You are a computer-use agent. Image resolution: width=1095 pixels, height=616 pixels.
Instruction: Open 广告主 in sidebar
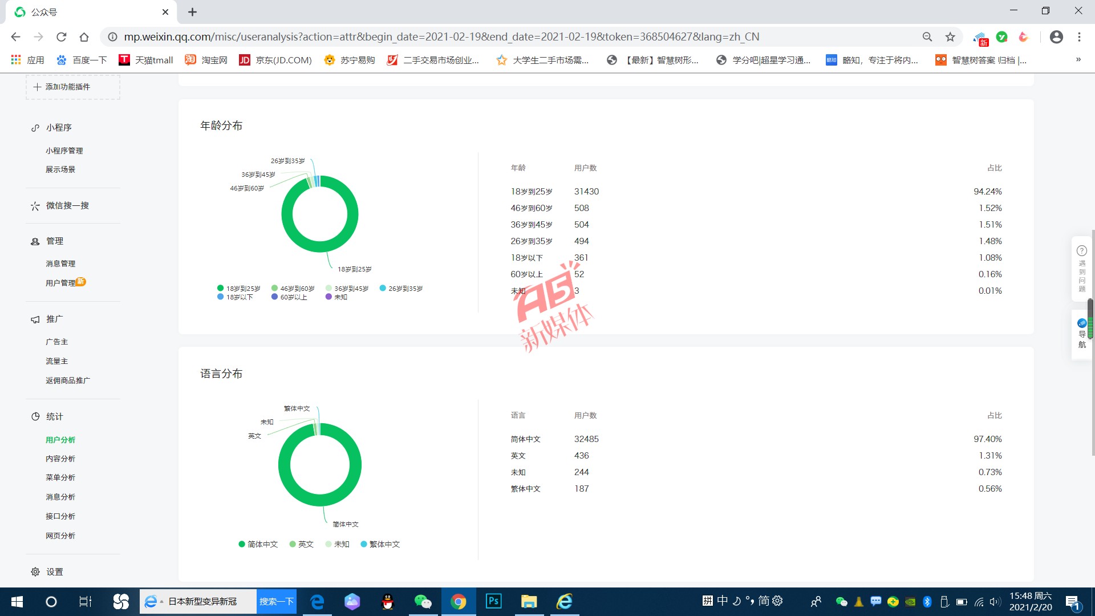coord(57,342)
